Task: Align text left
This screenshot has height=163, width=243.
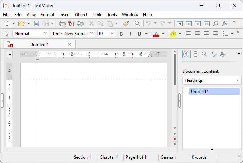Action: [188, 34]
